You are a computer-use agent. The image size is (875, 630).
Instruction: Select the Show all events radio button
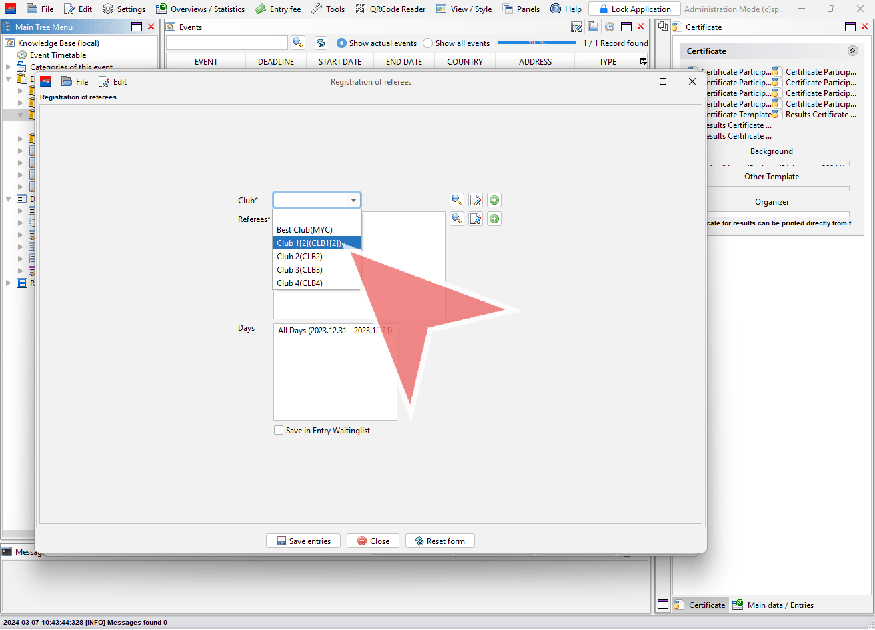(427, 43)
